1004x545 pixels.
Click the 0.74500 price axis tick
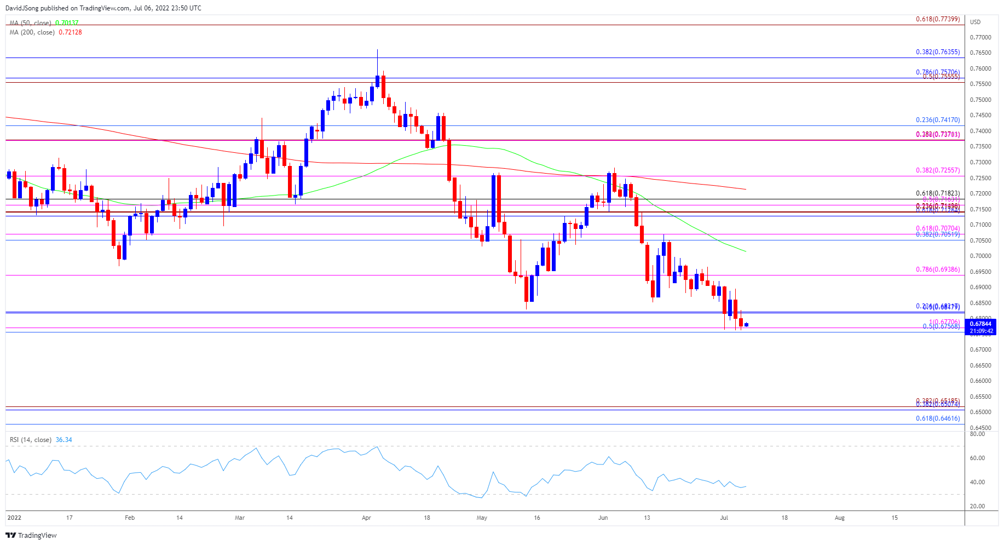pos(980,115)
